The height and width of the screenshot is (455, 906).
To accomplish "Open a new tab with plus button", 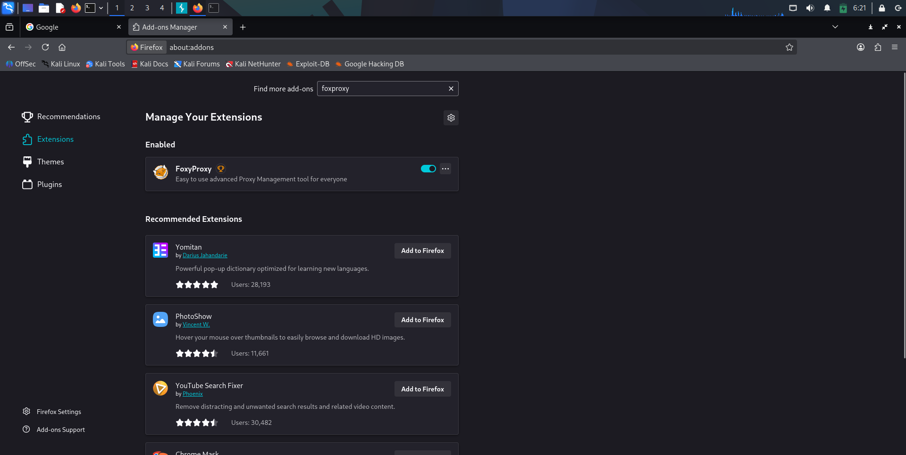I will [x=243, y=27].
